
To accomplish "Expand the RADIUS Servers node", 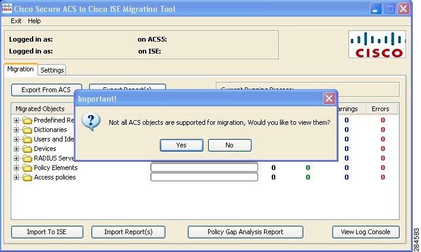I will pyautogui.click(x=17, y=158).
